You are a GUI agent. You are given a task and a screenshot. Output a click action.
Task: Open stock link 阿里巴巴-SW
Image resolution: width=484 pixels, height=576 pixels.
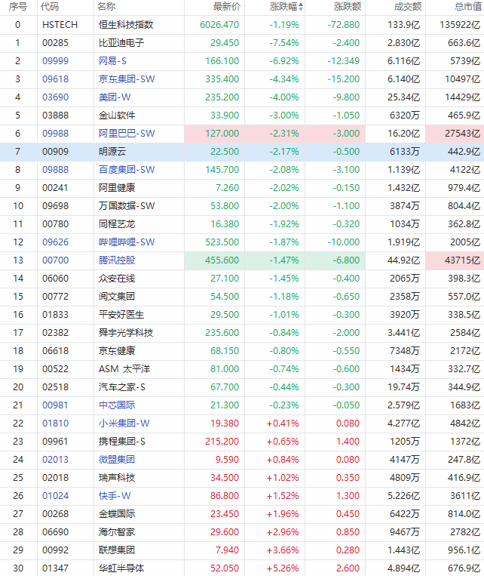point(127,134)
